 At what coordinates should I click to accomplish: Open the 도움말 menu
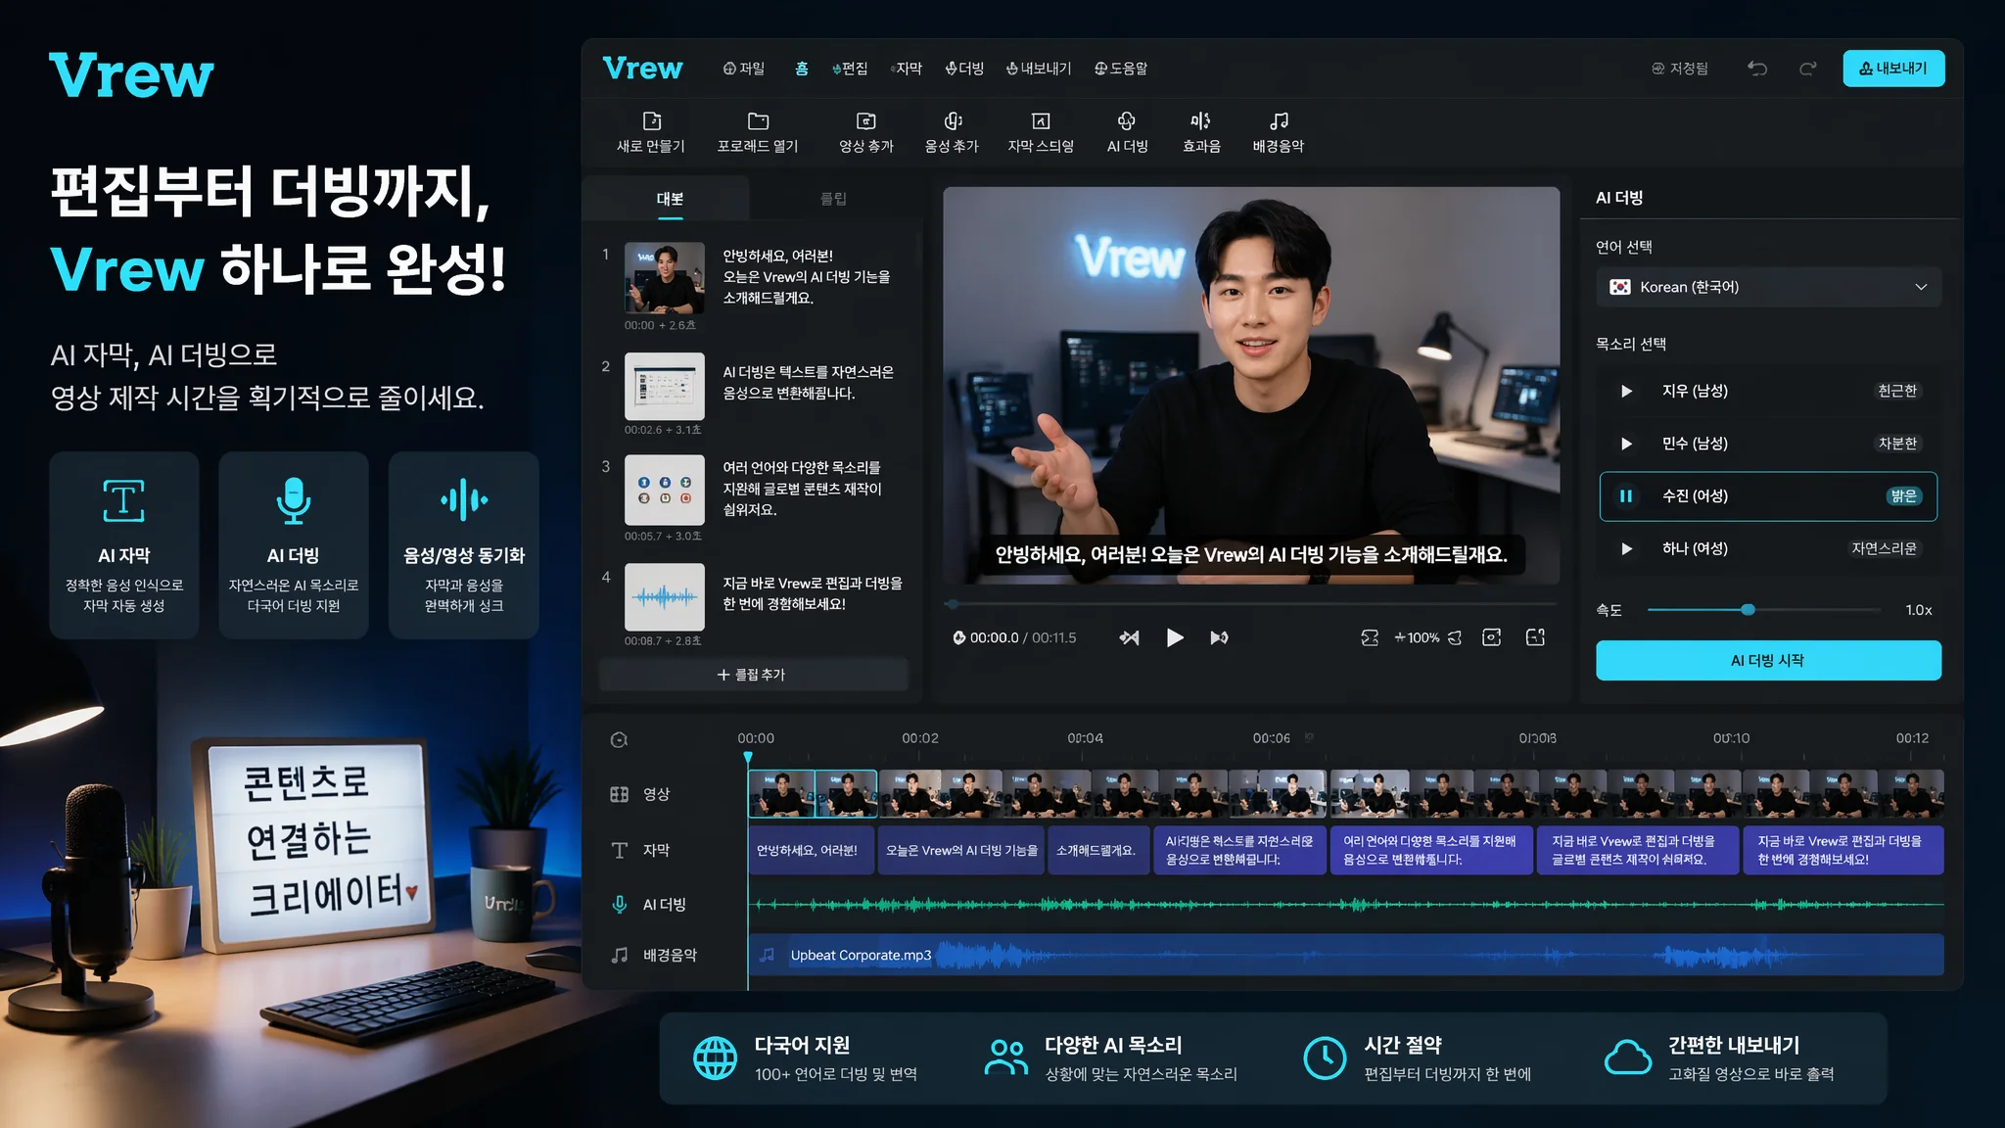tap(1121, 69)
